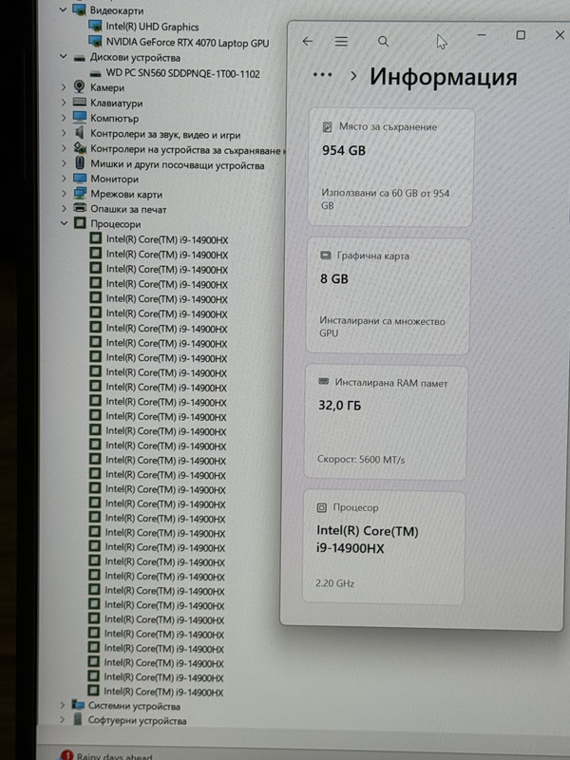Select the first i9-14900HX processor entry

click(x=167, y=239)
